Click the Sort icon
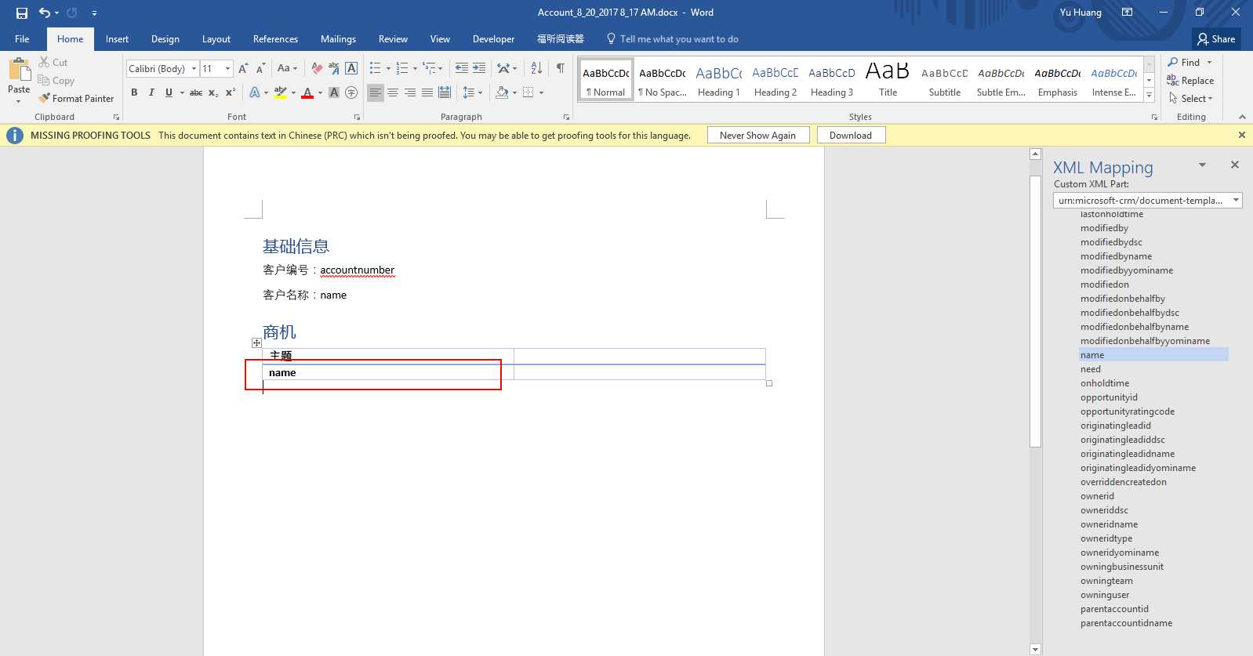This screenshot has width=1253, height=656. (x=536, y=68)
